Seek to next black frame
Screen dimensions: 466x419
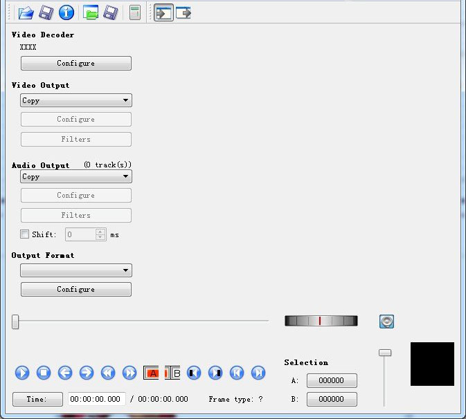[215, 373]
